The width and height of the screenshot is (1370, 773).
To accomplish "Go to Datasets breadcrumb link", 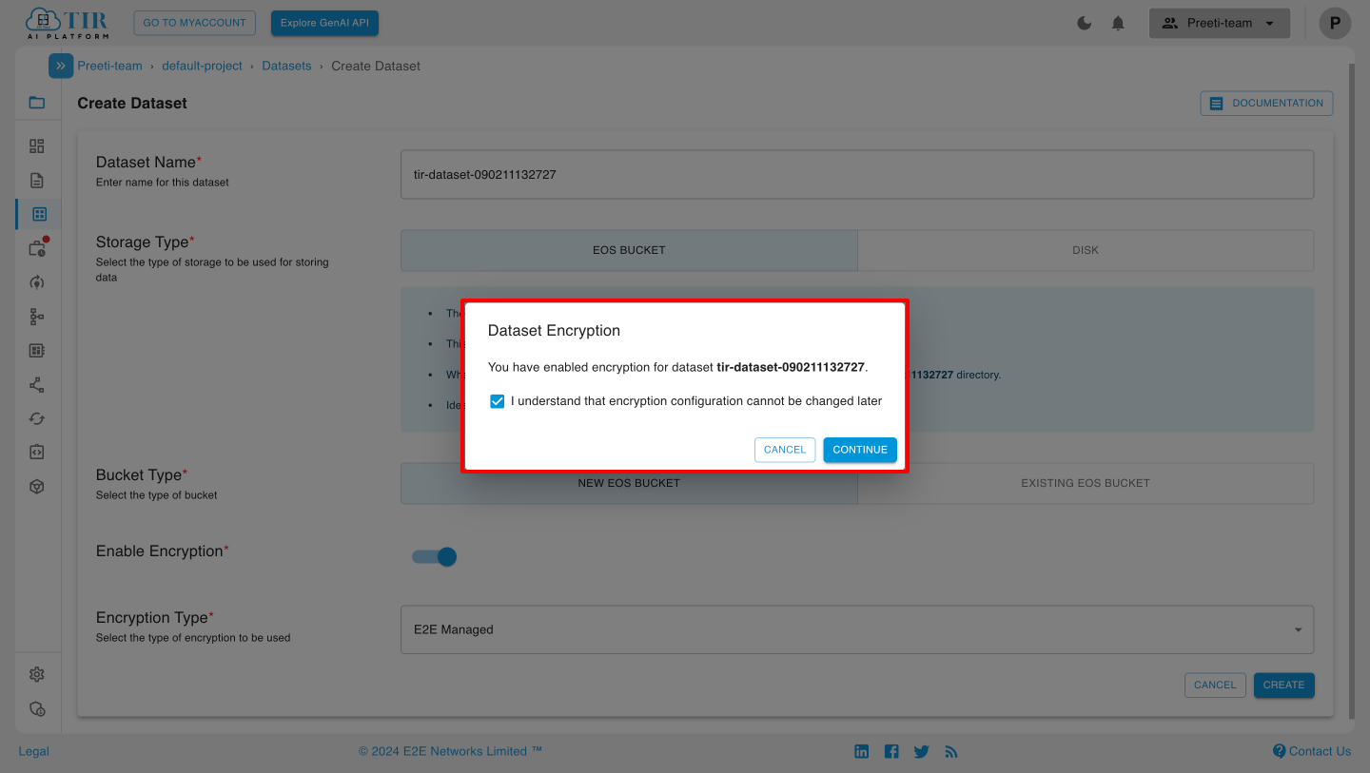I will coord(286,66).
